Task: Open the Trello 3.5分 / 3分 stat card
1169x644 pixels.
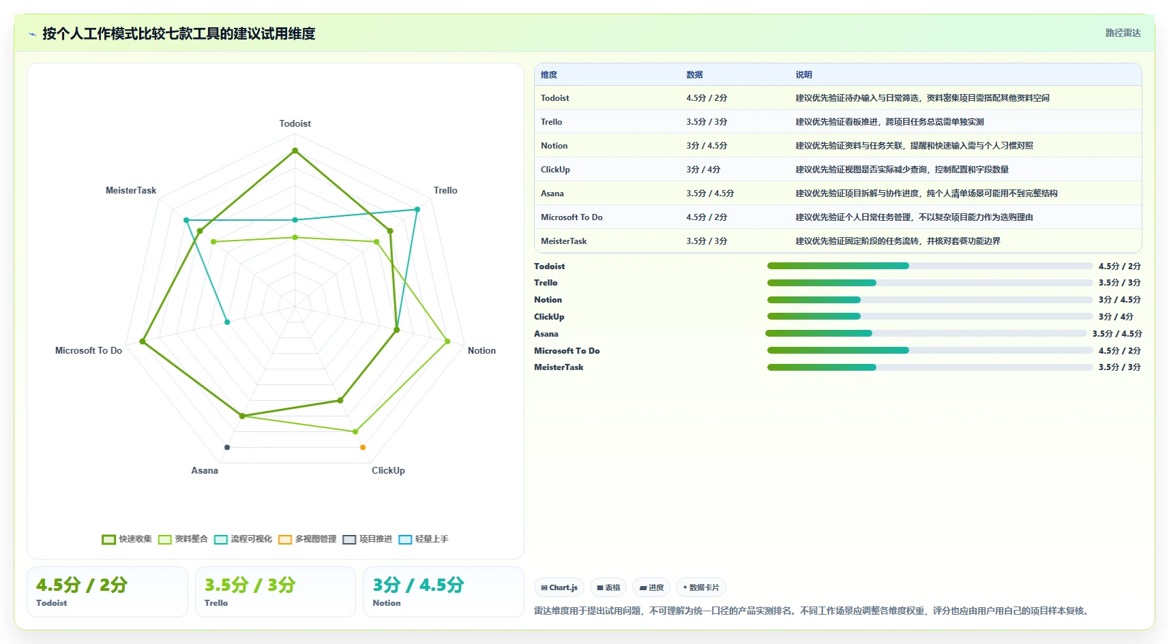Action: [x=276, y=592]
